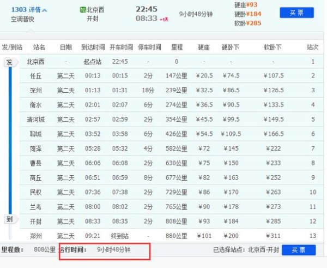Click the ¥263 soft sleeper price
This screenshot has height=268, width=327.
[x=273, y=192]
